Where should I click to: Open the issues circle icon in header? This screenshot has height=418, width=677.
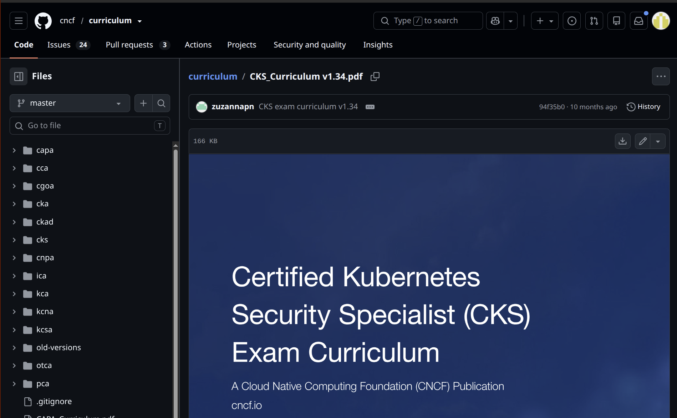[x=572, y=21]
